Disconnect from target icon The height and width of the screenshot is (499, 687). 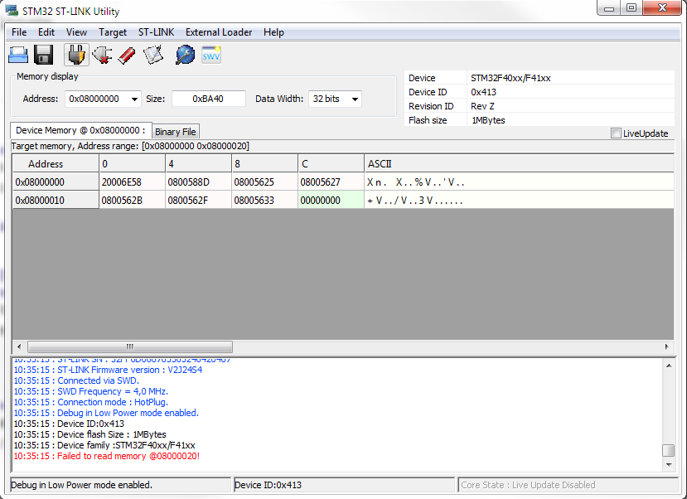pos(102,56)
